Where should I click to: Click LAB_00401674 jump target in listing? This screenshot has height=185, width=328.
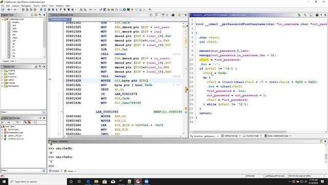pos(126,94)
